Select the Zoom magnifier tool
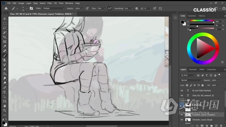Image resolution: width=226 pixels, height=127 pixels. pos(5,111)
